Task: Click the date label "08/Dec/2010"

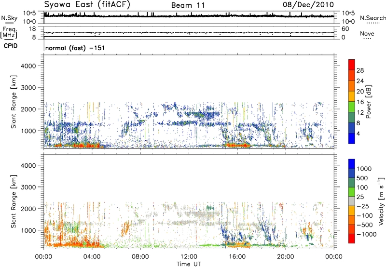Action: 308,5
